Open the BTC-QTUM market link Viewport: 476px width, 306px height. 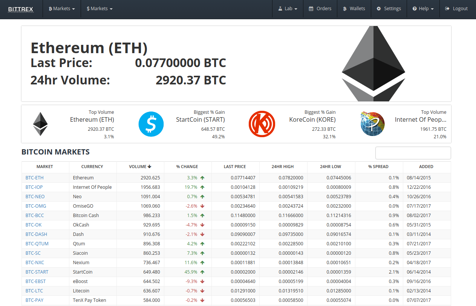pos(37,244)
